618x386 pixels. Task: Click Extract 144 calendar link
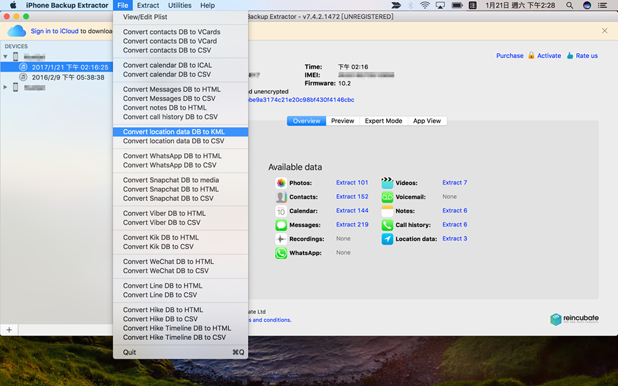(352, 211)
